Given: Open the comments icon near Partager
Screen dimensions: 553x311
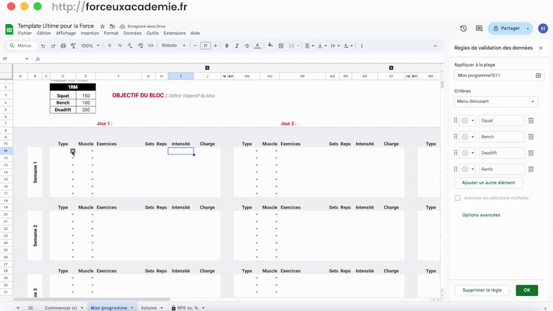Looking at the screenshot, I should click(479, 28).
